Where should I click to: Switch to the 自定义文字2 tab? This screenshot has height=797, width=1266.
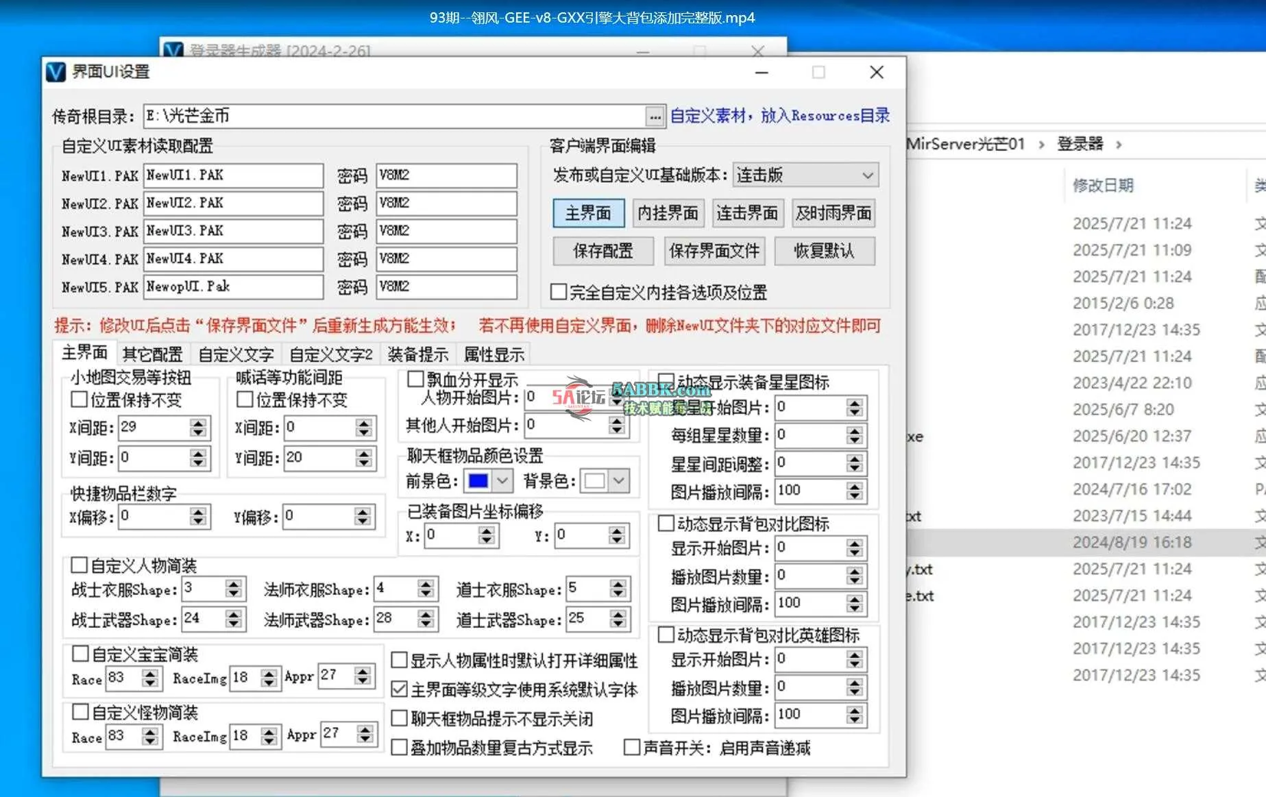[331, 354]
